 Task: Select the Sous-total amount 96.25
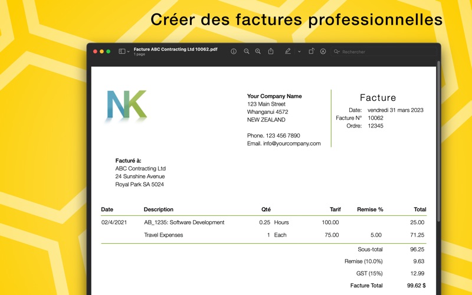tap(417, 250)
